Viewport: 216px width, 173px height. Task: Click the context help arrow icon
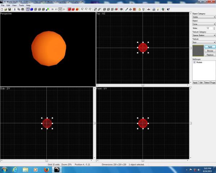coord(168,9)
